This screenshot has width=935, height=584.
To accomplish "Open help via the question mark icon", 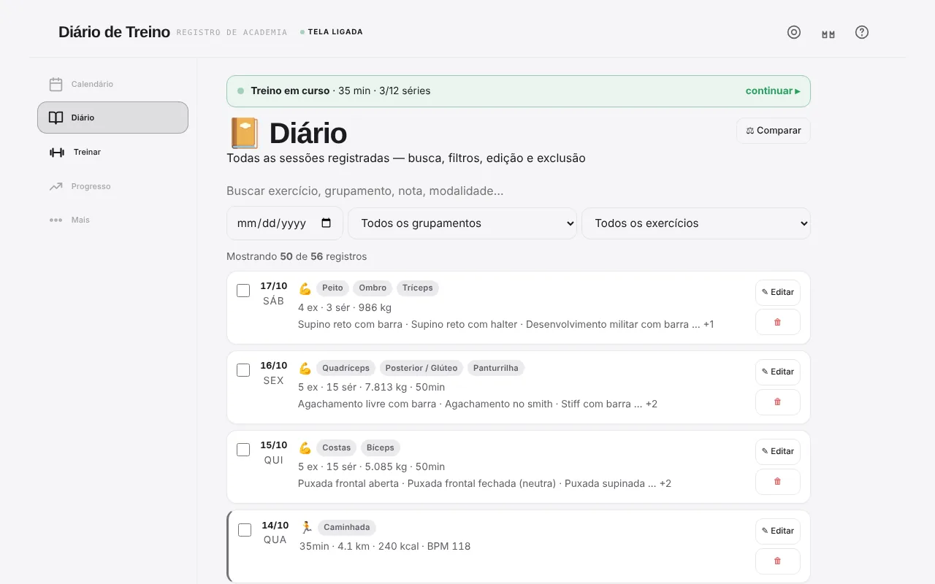I will point(862,32).
